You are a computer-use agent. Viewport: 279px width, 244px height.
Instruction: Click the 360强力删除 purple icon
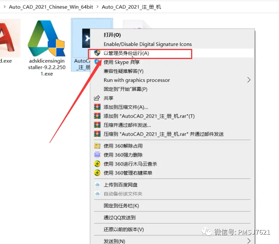[x=97, y=155]
